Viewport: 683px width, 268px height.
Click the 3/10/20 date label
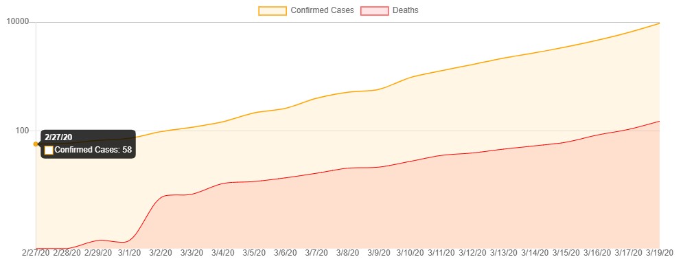pos(410,253)
